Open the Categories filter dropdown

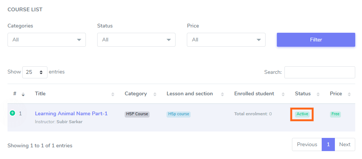pos(47,40)
